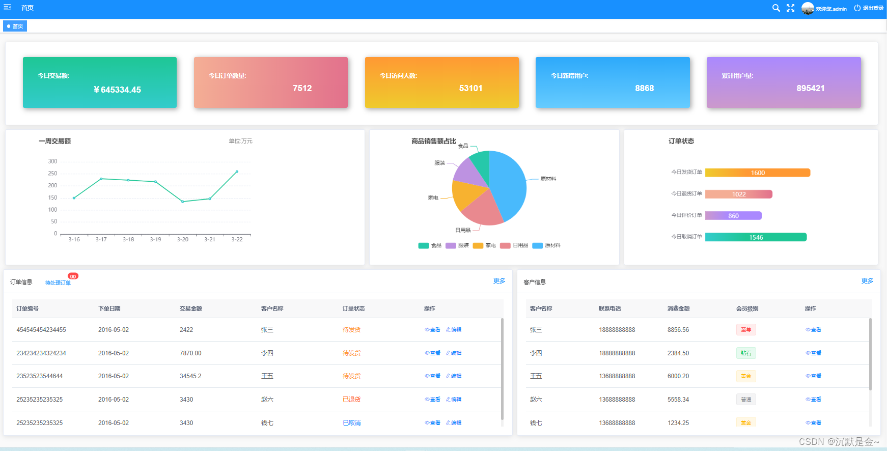Switch to the 待处理订单 tab

point(58,283)
